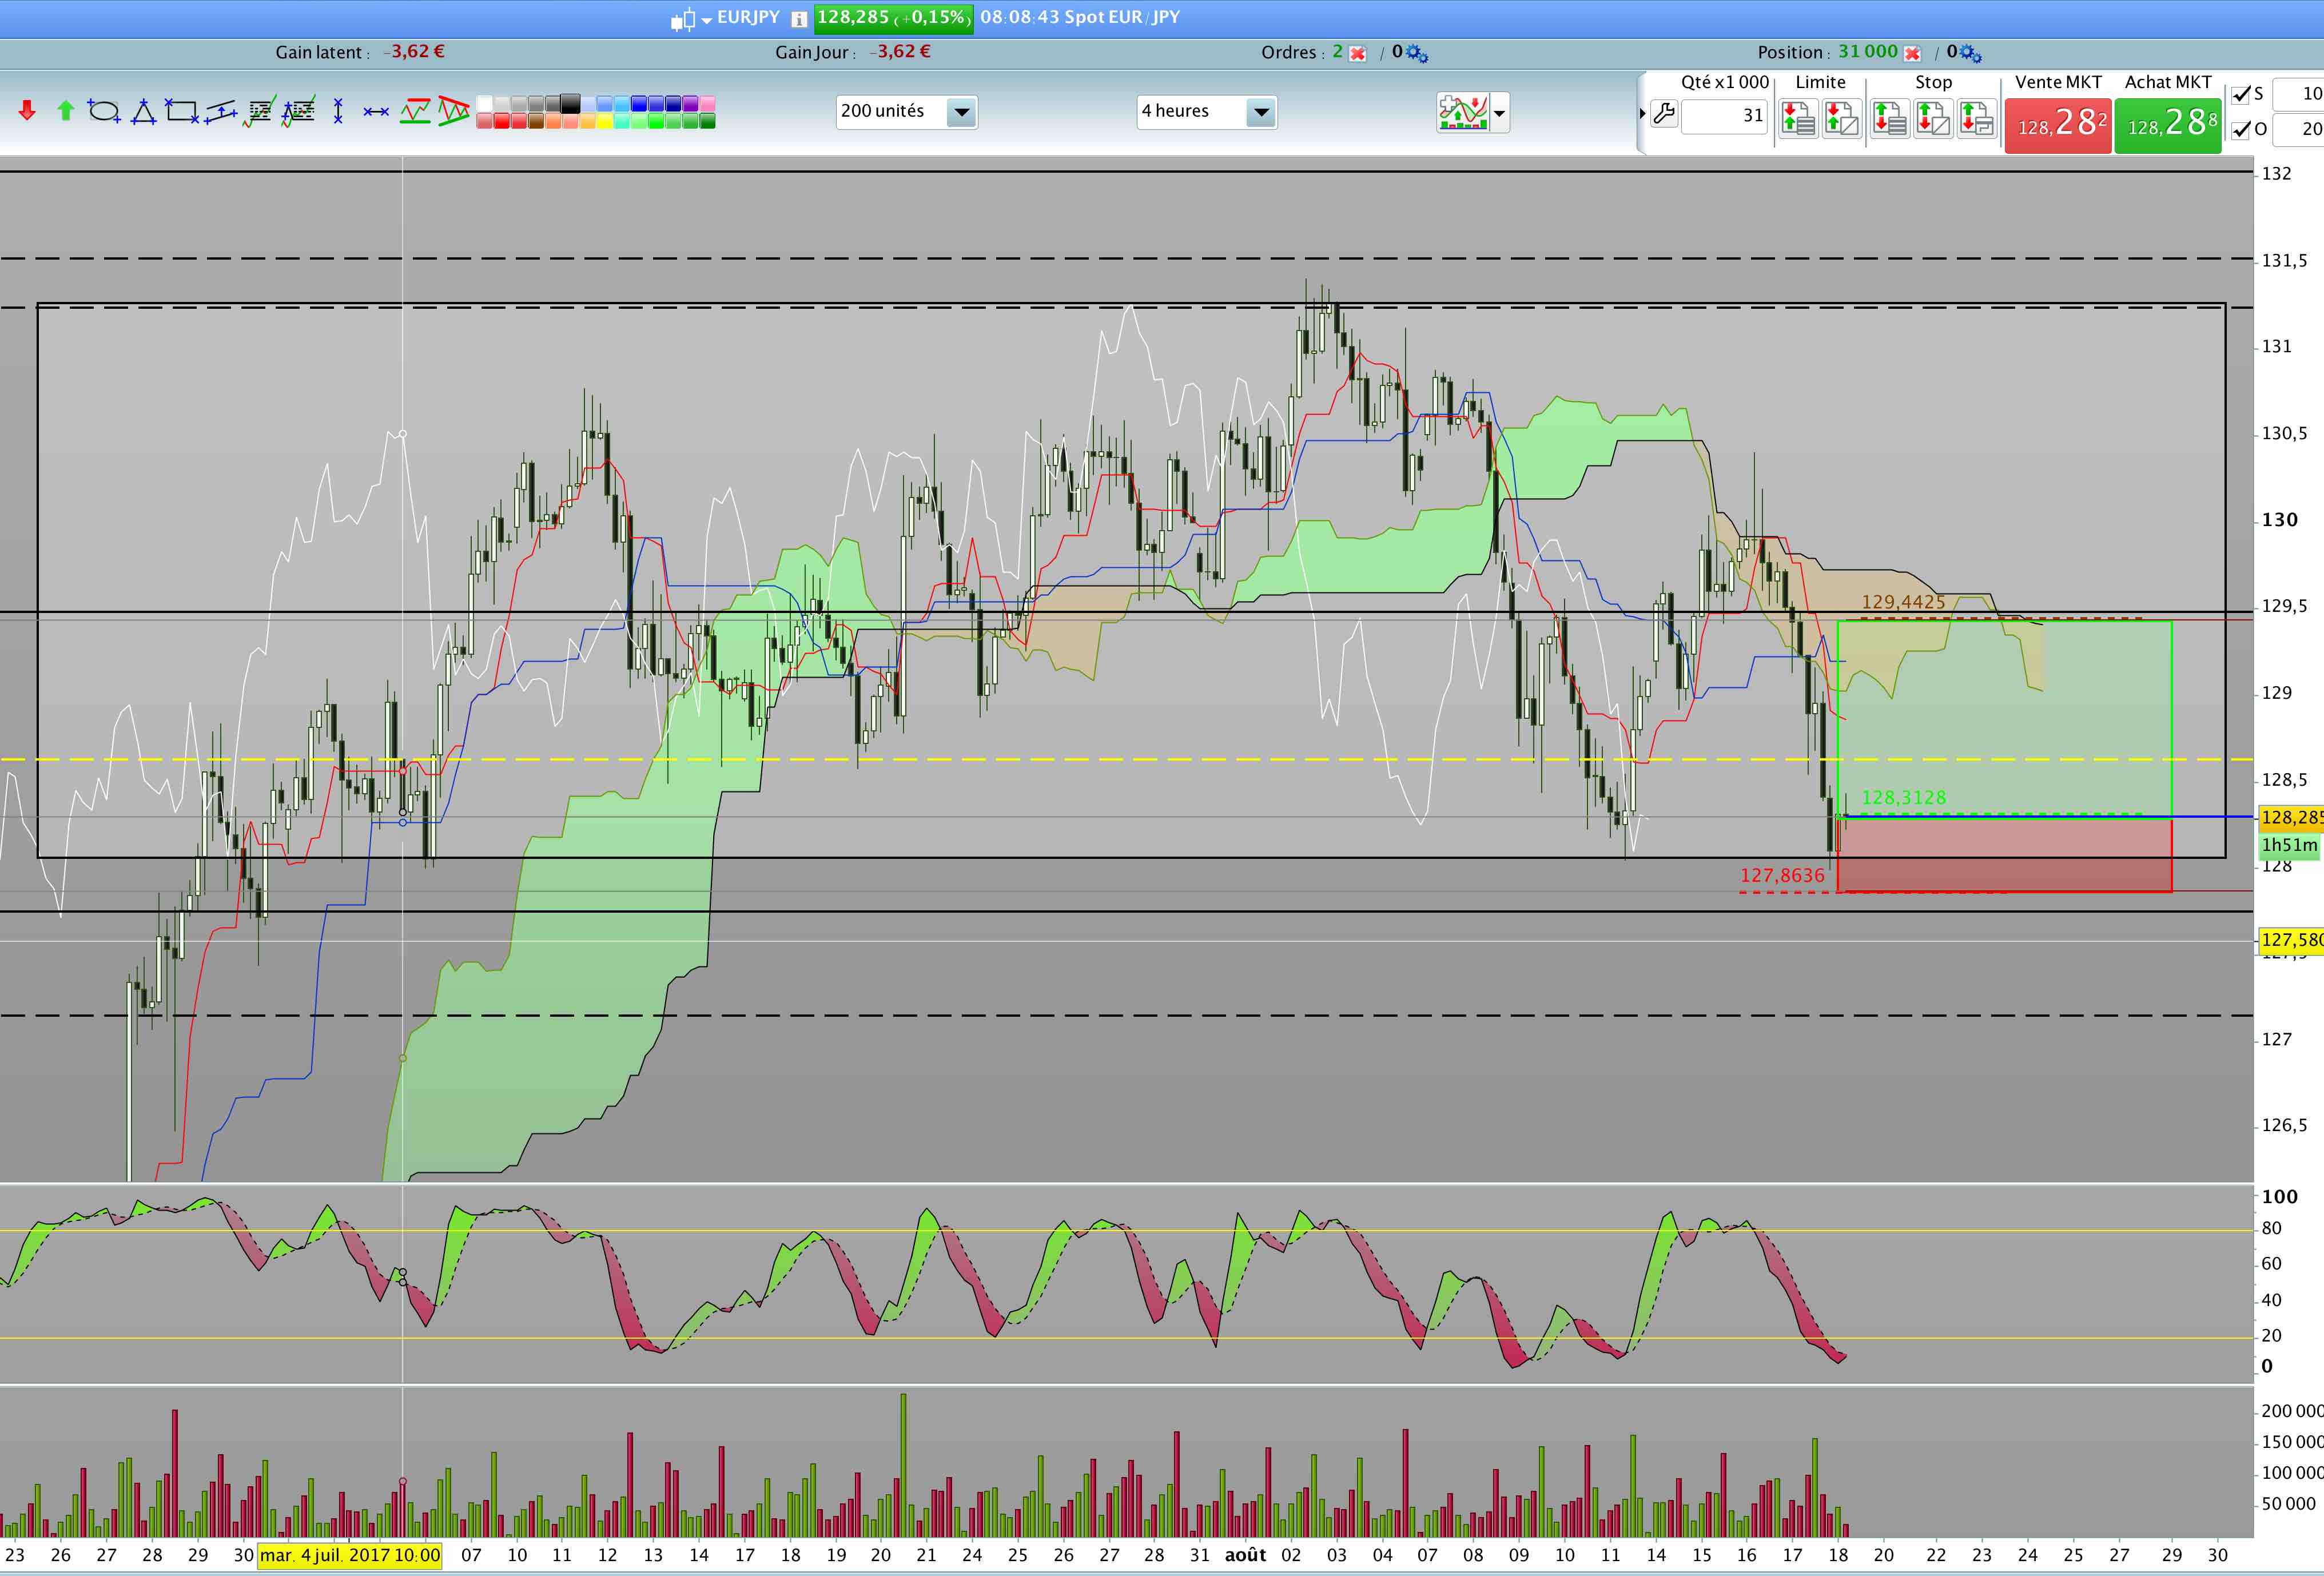Place the first Limite order with lines icon

point(1798,118)
